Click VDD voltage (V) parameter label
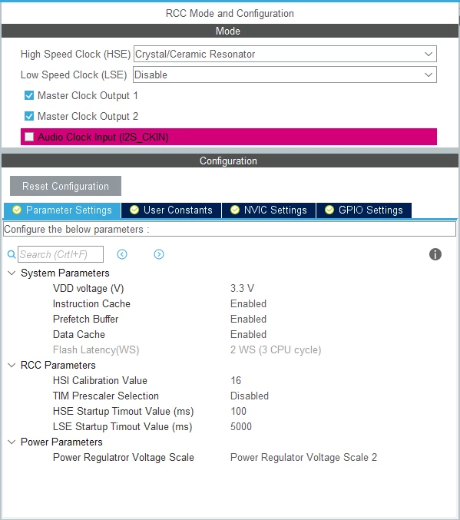This screenshot has height=520, width=460. tap(88, 288)
